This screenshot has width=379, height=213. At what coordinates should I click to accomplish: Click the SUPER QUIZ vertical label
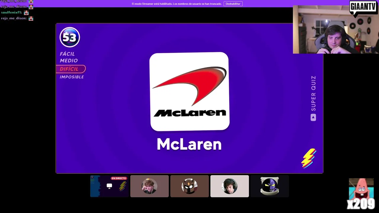click(x=313, y=93)
